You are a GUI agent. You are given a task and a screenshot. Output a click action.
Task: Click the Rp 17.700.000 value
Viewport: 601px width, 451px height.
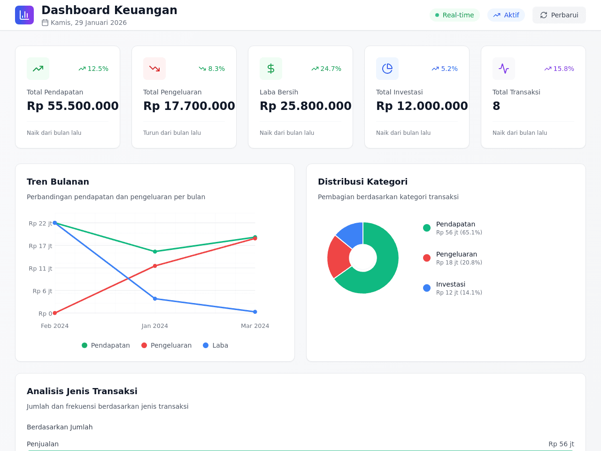(189, 106)
